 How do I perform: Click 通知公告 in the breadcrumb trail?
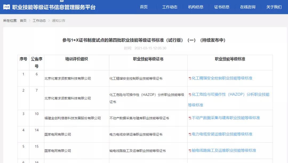click(x=58, y=21)
